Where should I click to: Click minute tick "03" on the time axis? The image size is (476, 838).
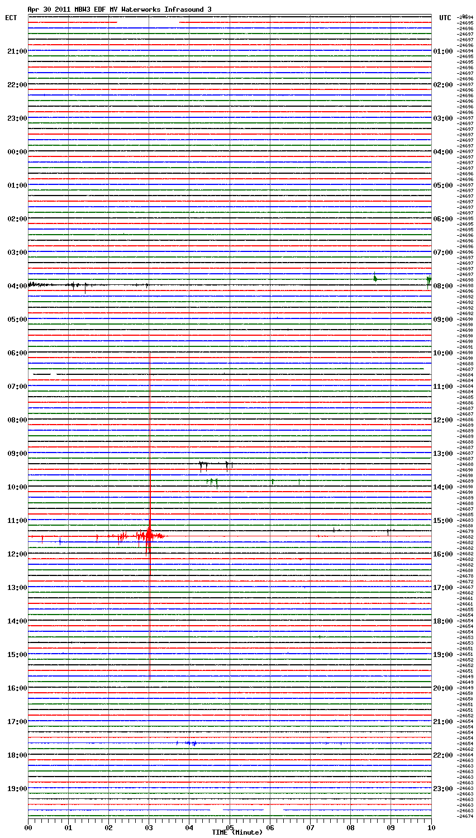point(149,827)
